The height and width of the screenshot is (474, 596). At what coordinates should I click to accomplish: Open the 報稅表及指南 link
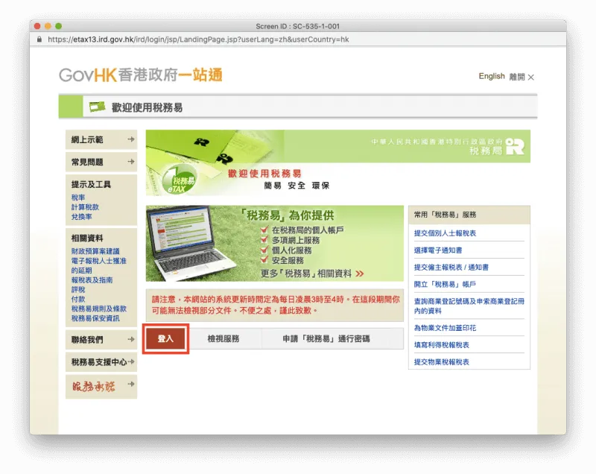tap(92, 280)
